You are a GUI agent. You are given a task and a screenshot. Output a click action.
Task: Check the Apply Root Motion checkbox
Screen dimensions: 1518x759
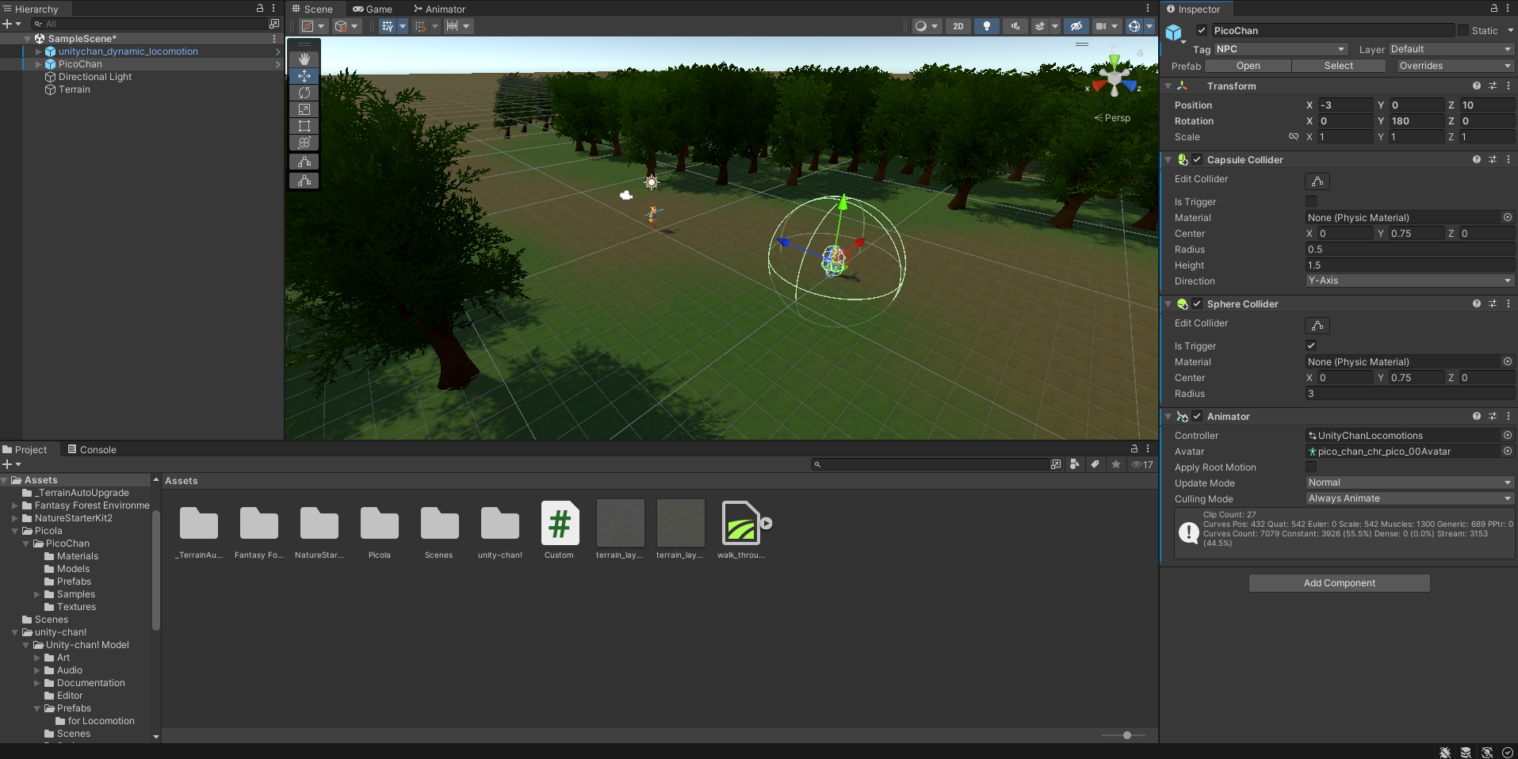1311,467
